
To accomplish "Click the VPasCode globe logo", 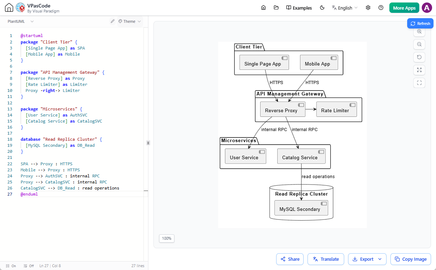I will [21, 7].
